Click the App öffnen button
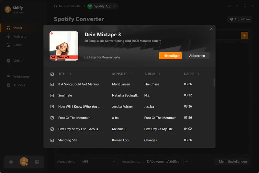Image resolution: width=259 pixels, height=173 pixels. (240, 19)
